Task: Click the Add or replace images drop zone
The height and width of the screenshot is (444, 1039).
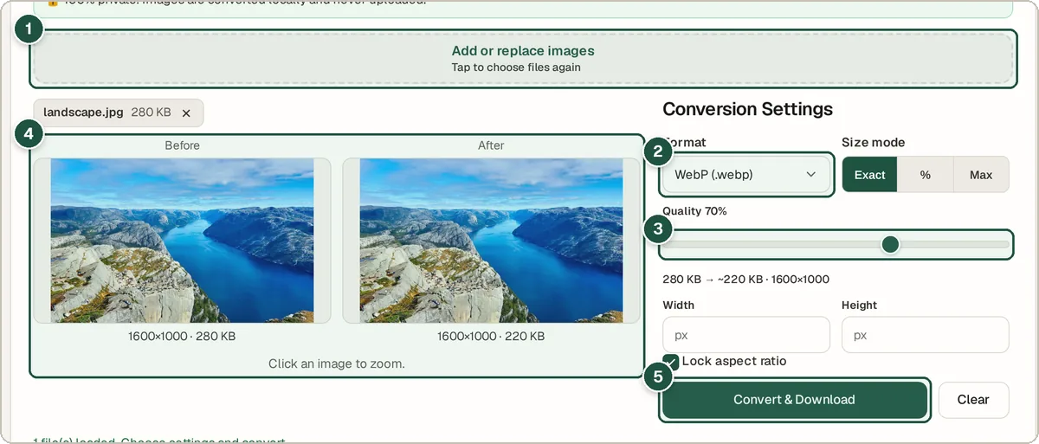Action: [x=523, y=59]
